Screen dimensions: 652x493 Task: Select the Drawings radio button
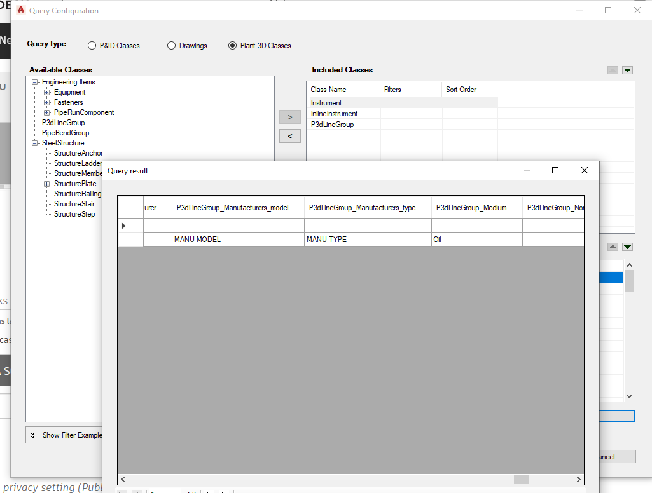point(171,45)
